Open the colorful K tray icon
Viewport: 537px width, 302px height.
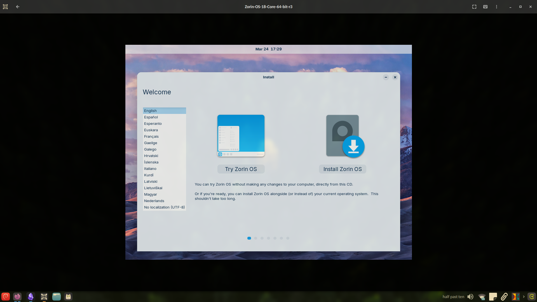pos(515,297)
